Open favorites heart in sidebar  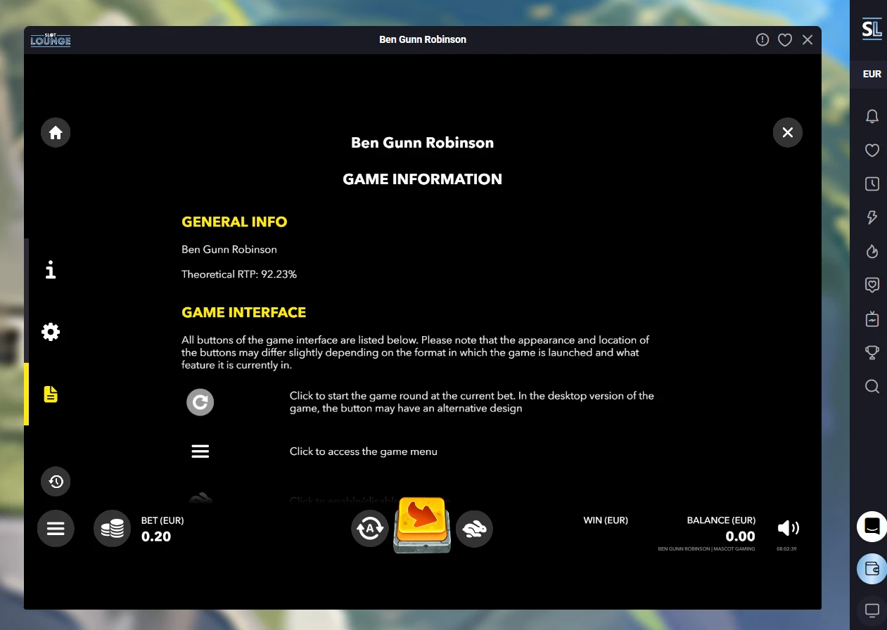[x=872, y=150]
